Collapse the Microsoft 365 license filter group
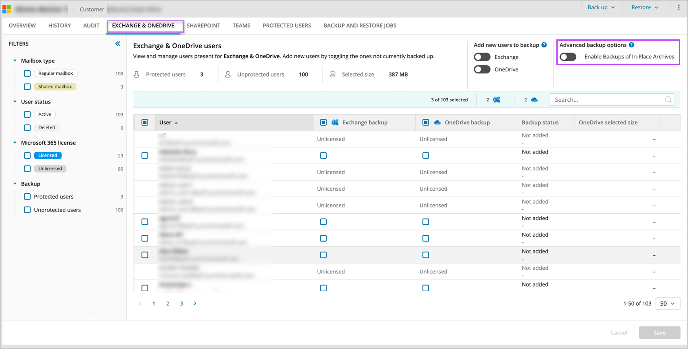Image resolution: width=688 pixels, height=349 pixels. pos(15,143)
